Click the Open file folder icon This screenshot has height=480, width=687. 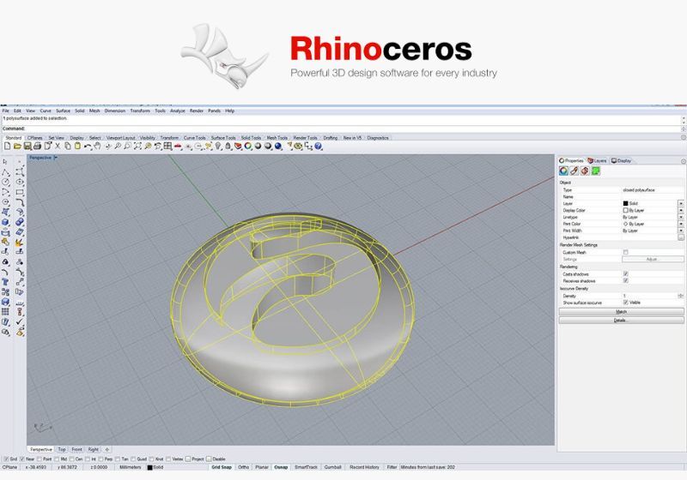(17, 146)
